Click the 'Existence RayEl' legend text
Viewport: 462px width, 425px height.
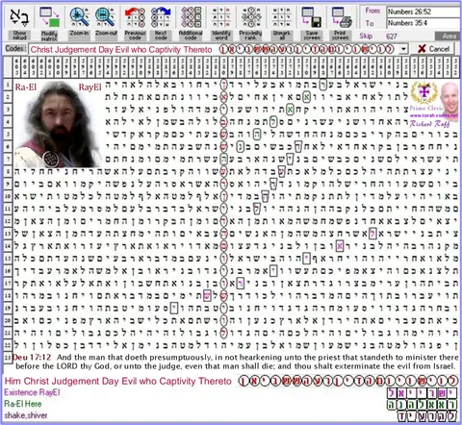[x=32, y=392]
